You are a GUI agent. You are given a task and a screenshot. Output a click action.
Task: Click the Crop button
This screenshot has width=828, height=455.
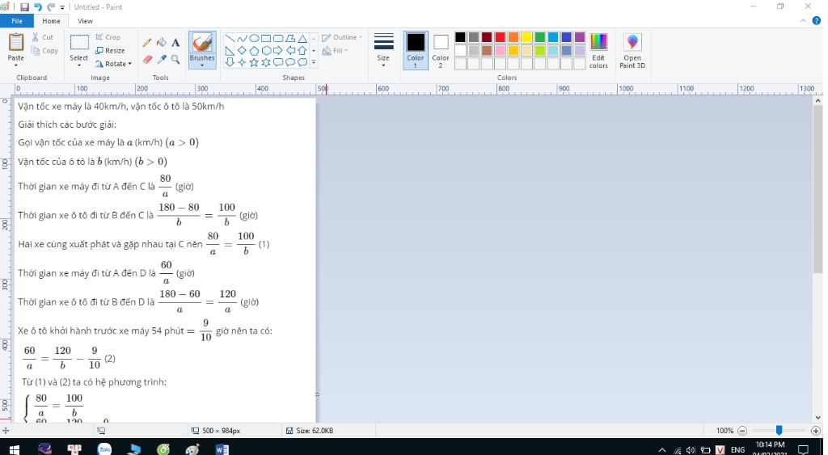tap(108, 37)
